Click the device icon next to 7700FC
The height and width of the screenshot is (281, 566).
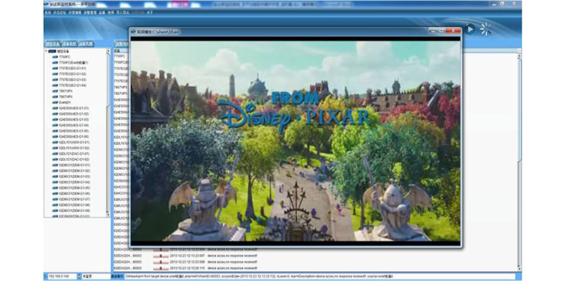pos(55,56)
